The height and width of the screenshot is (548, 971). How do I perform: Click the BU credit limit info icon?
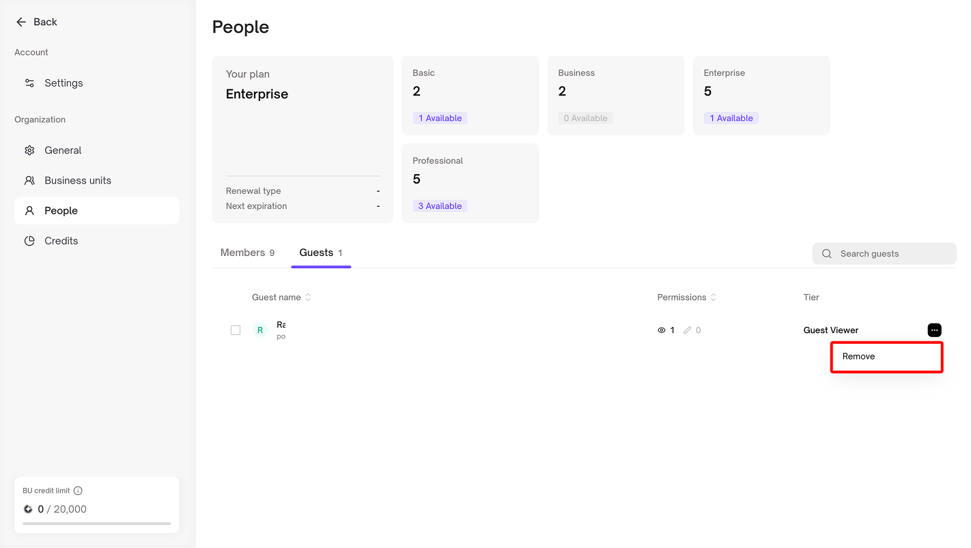pos(78,491)
